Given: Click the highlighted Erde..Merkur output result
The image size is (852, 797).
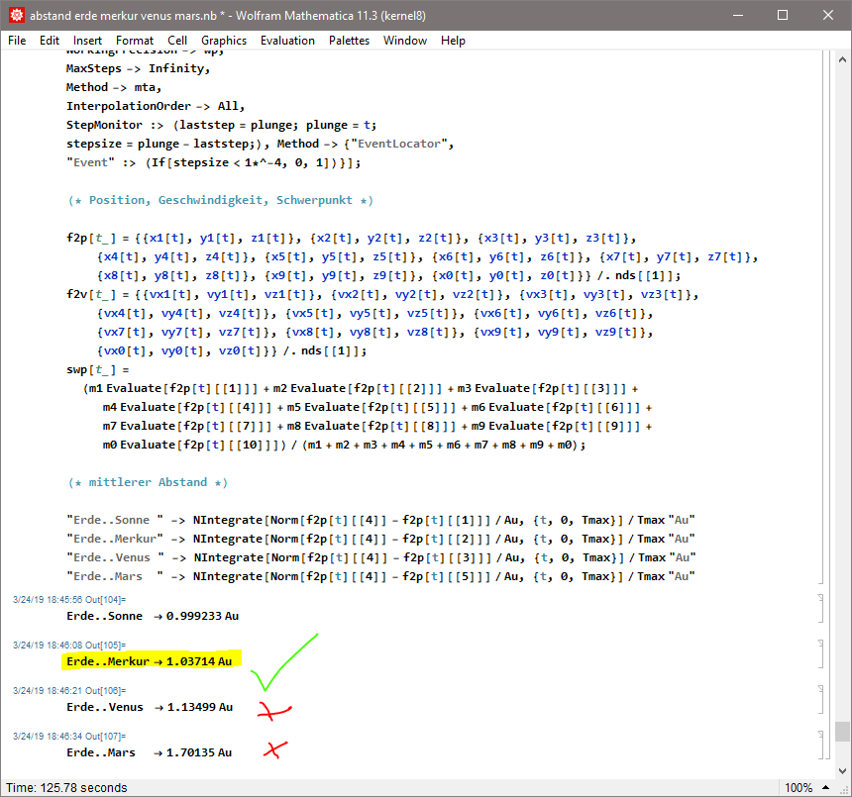Looking at the screenshot, I should pyautogui.click(x=150, y=661).
